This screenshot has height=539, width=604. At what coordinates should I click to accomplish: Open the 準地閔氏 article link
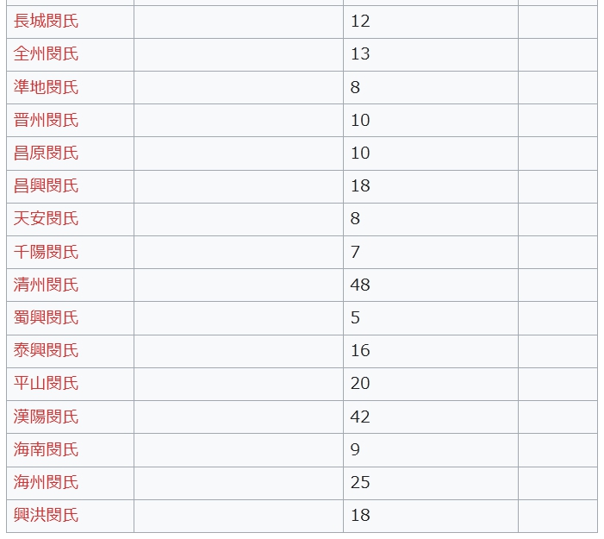coord(46,87)
